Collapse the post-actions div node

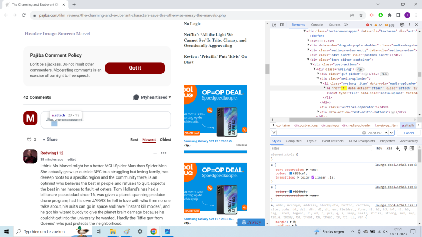(x=311, y=64)
